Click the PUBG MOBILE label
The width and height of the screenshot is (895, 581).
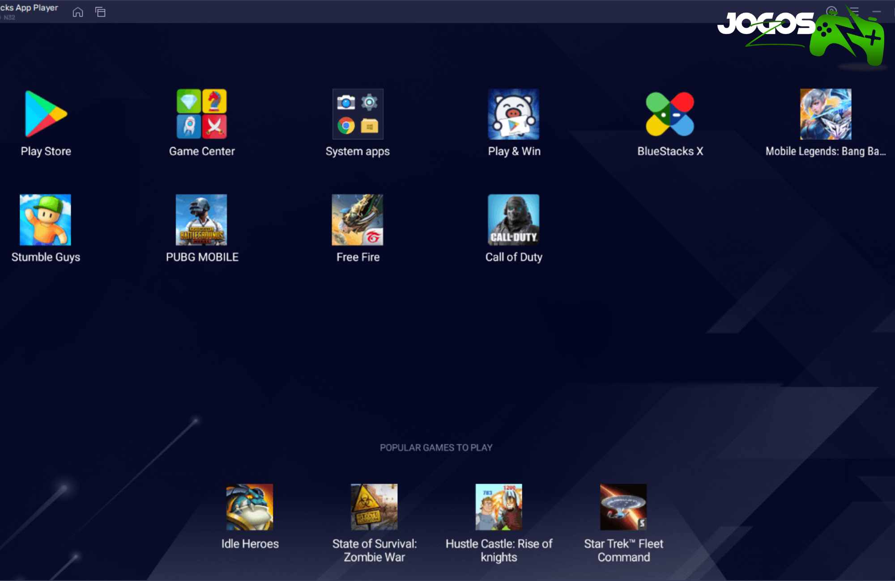[x=202, y=257]
